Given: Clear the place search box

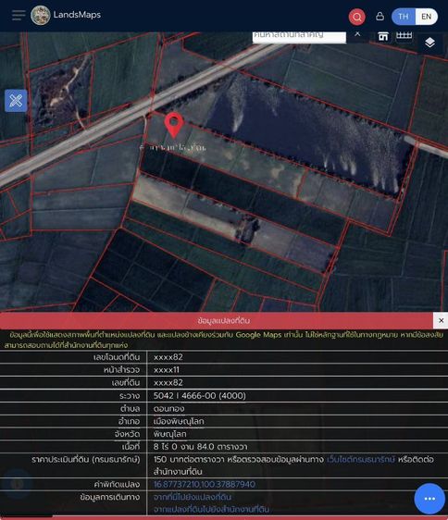Looking at the screenshot, I should [x=357, y=34].
